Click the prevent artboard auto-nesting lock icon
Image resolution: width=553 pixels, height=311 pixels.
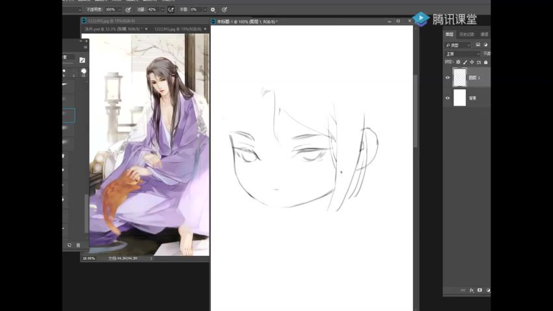pos(479,62)
